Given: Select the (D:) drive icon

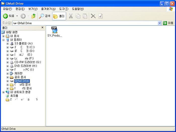Looking at the screenshot, I should coord(12,51).
